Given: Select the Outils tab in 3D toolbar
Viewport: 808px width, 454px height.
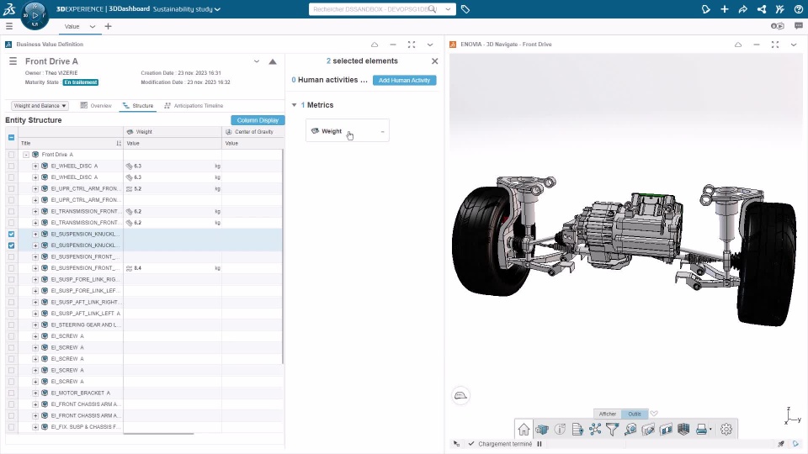Looking at the screenshot, I should [x=635, y=414].
